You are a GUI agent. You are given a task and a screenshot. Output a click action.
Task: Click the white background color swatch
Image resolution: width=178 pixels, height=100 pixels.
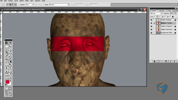[x=10, y=84]
